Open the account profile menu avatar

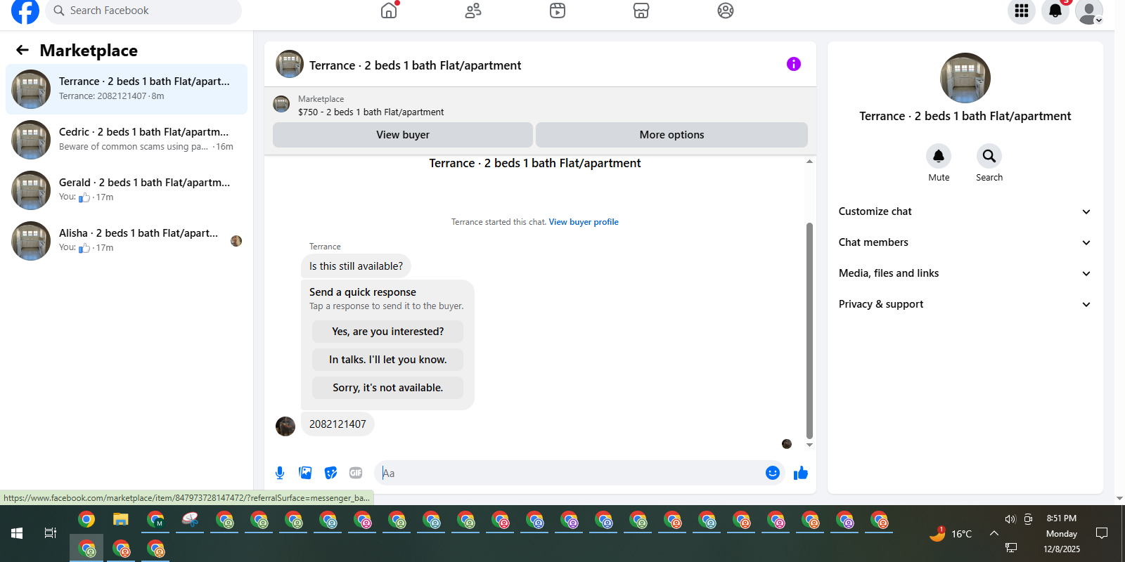[1089, 11]
